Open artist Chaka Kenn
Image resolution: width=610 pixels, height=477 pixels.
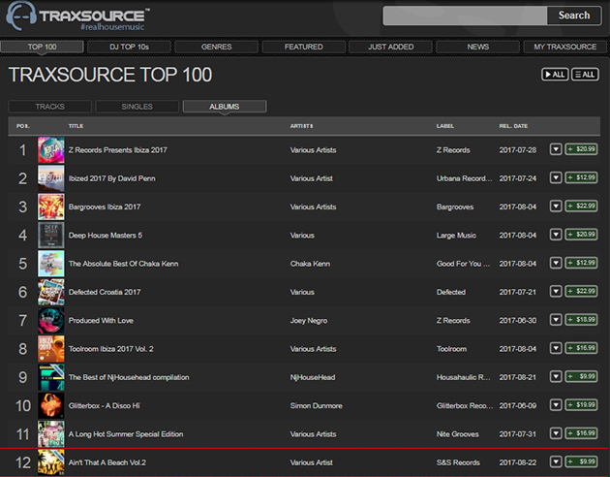[310, 264]
